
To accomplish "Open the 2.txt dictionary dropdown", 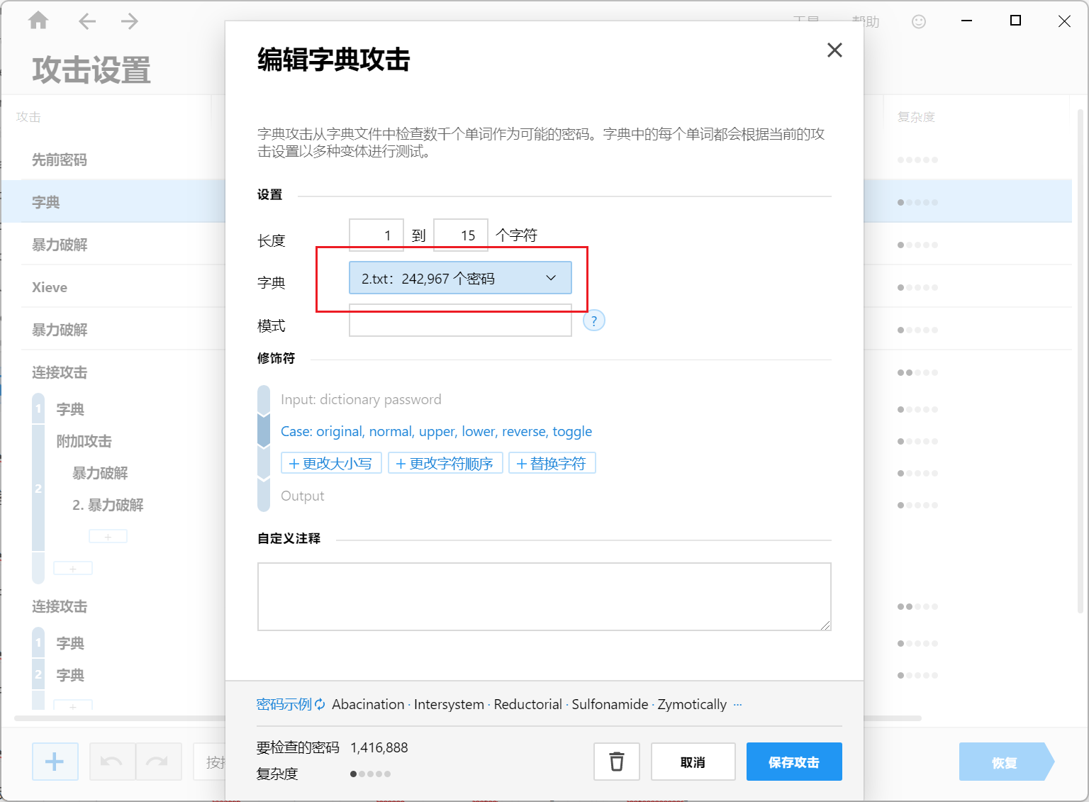I will tap(459, 278).
